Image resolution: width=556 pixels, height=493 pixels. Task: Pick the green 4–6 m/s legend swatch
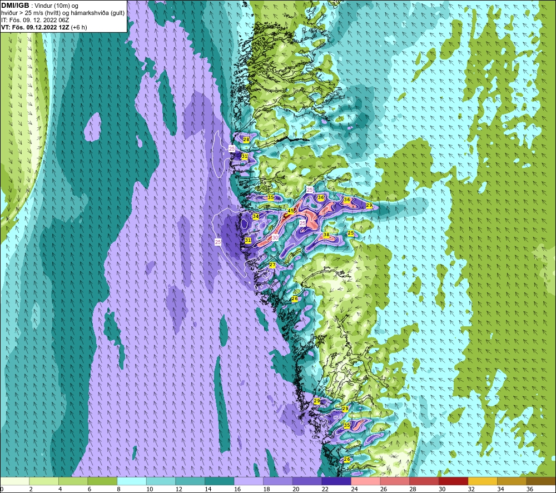(x=73, y=481)
